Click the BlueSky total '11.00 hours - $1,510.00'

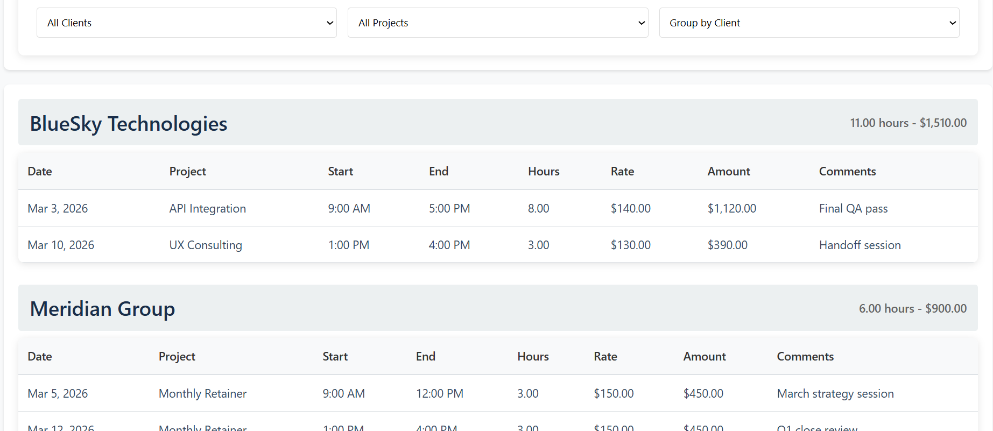[x=908, y=123]
